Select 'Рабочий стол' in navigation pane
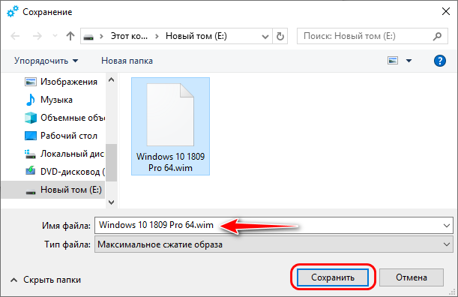 [69, 136]
